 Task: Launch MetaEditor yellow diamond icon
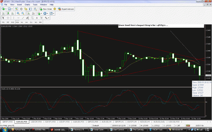pyautogui.click(x=55, y=9)
